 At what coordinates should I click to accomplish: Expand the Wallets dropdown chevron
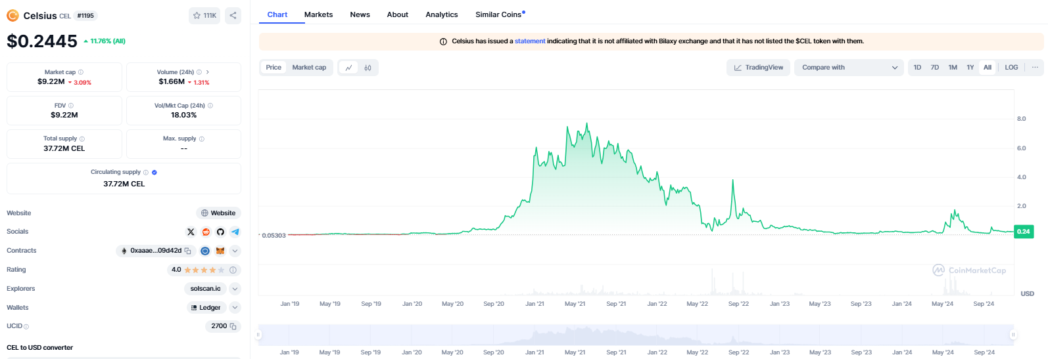point(235,308)
